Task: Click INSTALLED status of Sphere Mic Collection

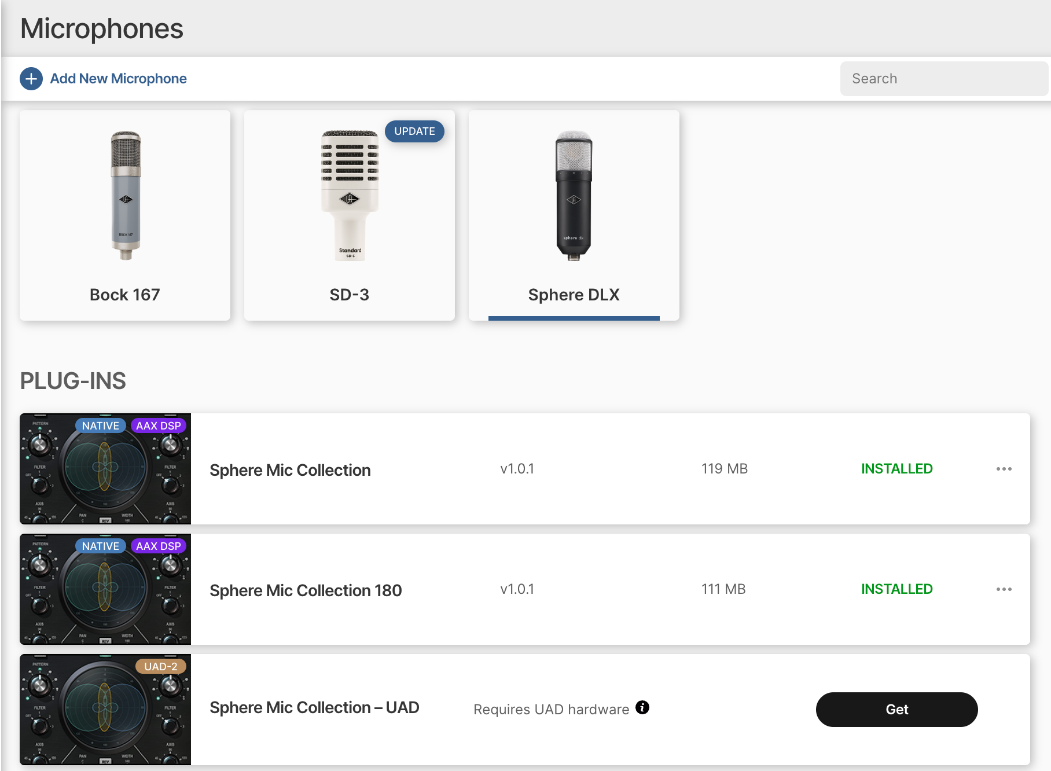Action: pos(896,469)
